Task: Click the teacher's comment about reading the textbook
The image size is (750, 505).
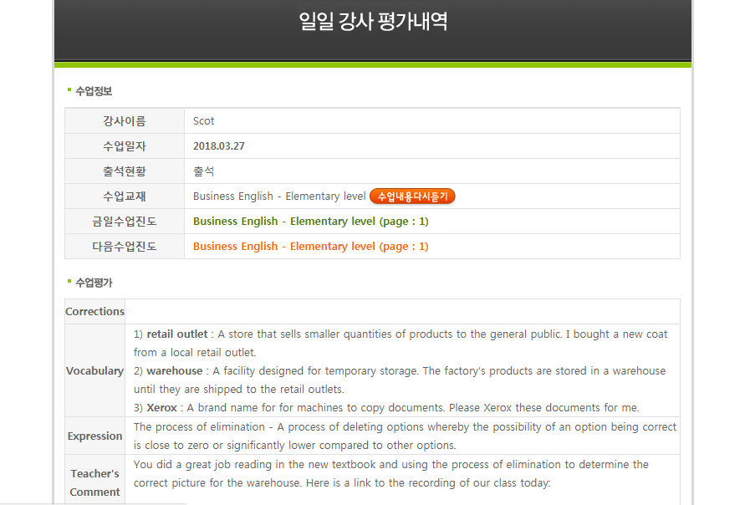Action: 390,473
